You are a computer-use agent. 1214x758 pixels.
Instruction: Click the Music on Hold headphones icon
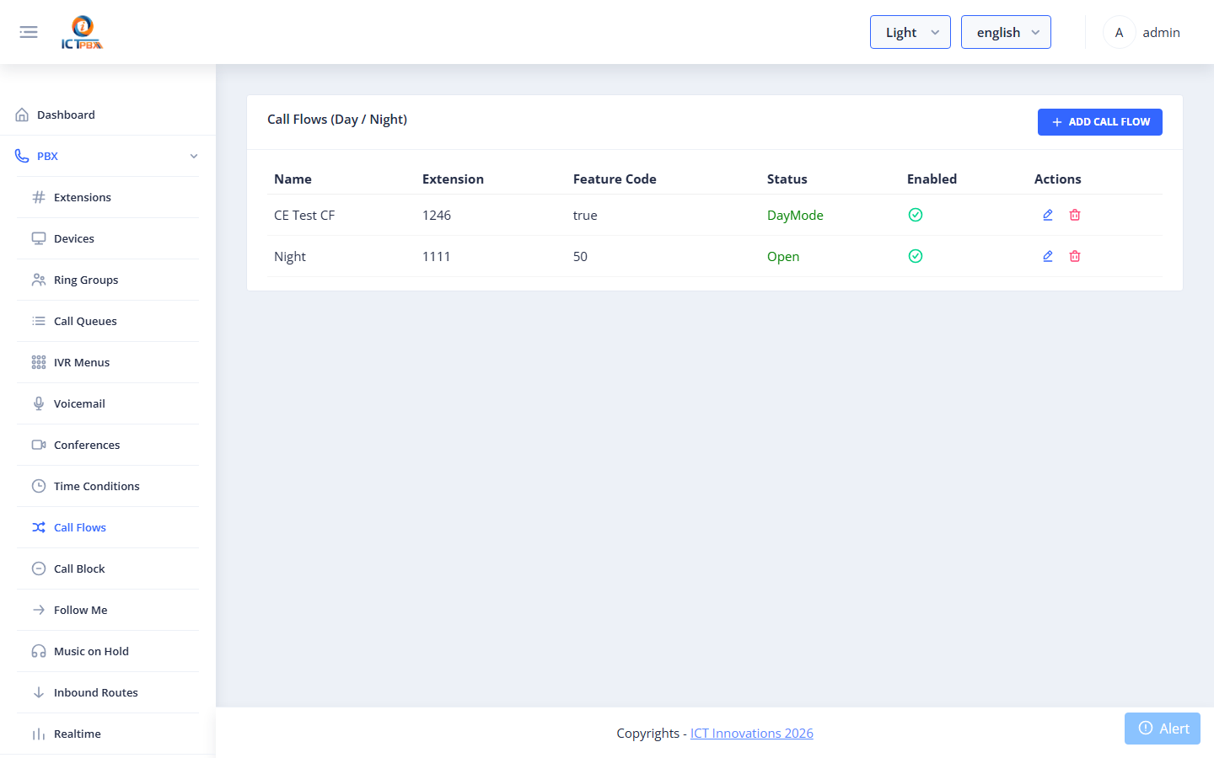[x=39, y=651]
